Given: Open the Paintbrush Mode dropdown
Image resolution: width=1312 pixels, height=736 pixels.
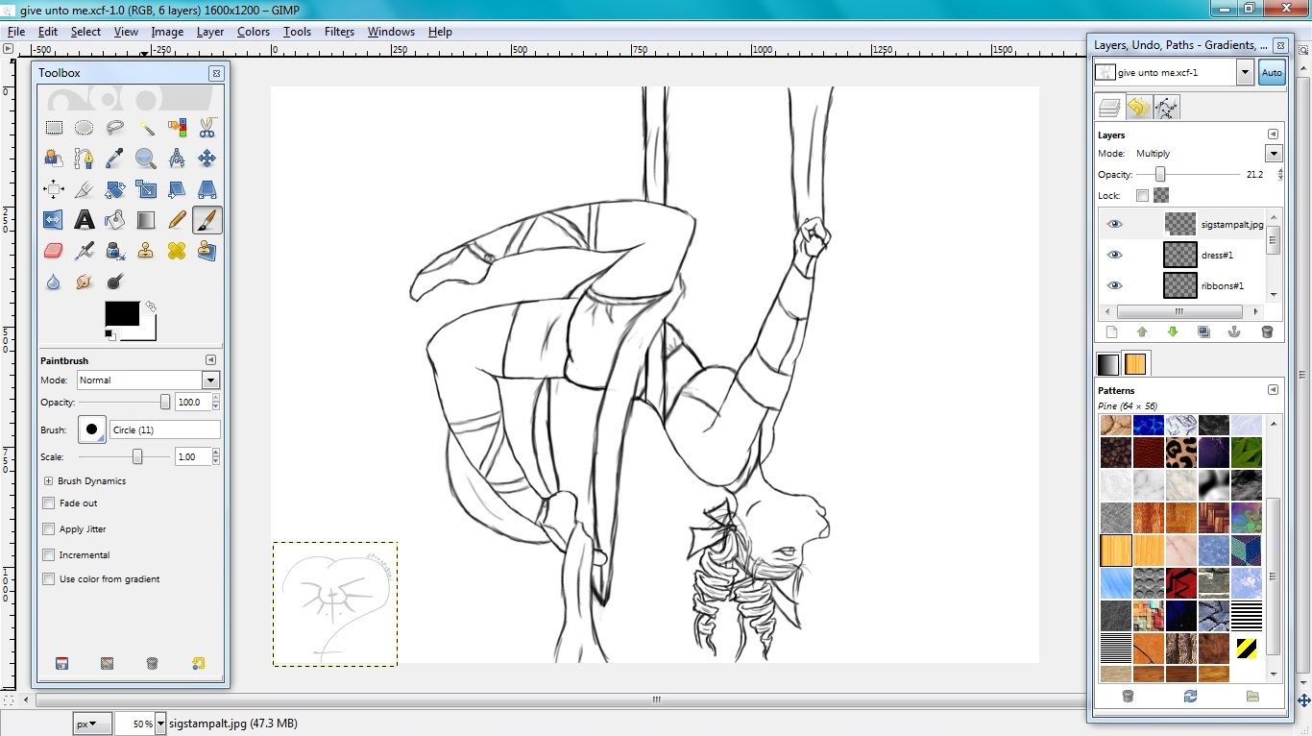Looking at the screenshot, I should pyautogui.click(x=210, y=380).
